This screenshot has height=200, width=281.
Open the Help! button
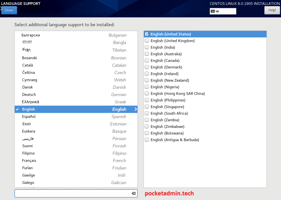click(272, 10)
